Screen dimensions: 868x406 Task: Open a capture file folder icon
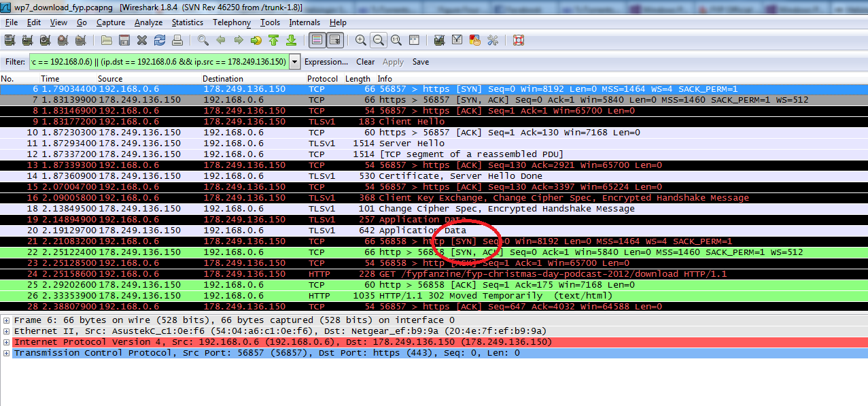pyautogui.click(x=107, y=40)
